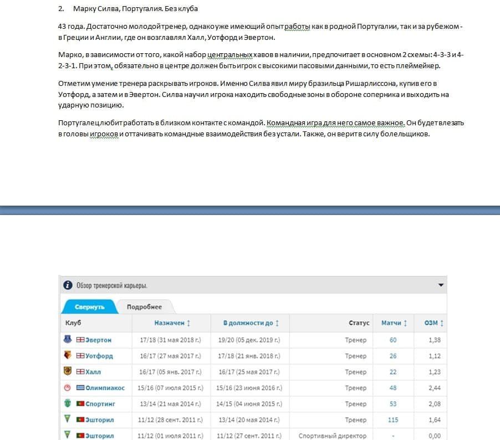Click the info icon beside Обзор тренерской карьеры
The image size is (500, 440).
click(68, 285)
